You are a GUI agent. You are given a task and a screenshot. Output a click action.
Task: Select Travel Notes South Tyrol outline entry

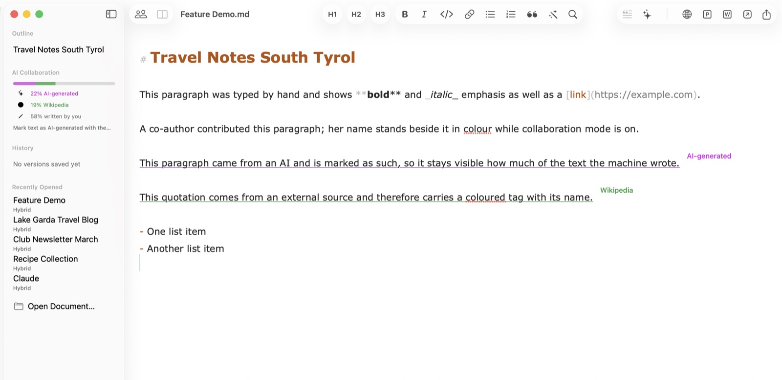point(59,49)
